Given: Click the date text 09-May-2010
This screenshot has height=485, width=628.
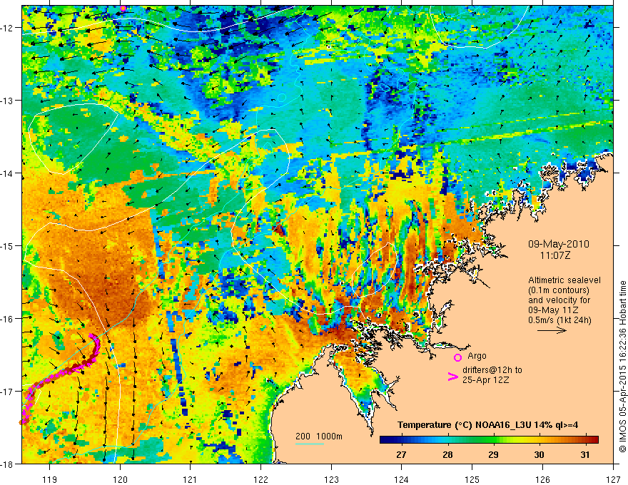Looking at the screenshot, I should click(x=559, y=244).
